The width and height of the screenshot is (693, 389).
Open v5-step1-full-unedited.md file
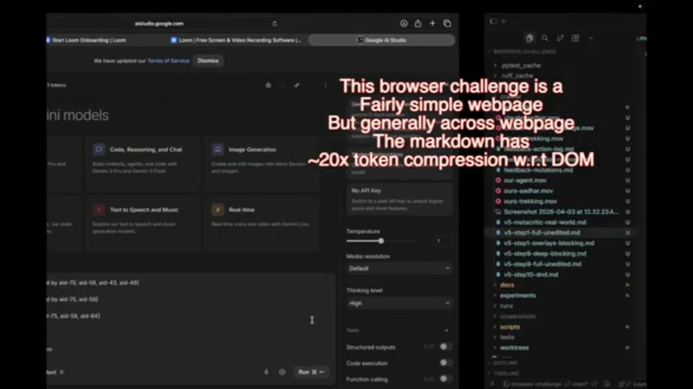(x=541, y=232)
